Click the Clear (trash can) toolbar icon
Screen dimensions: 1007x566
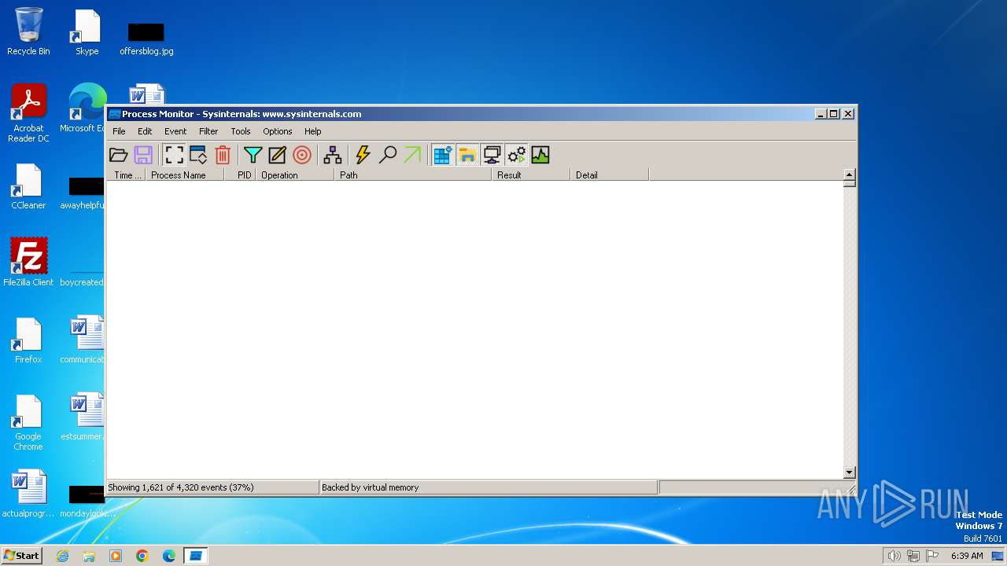pos(223,155)
